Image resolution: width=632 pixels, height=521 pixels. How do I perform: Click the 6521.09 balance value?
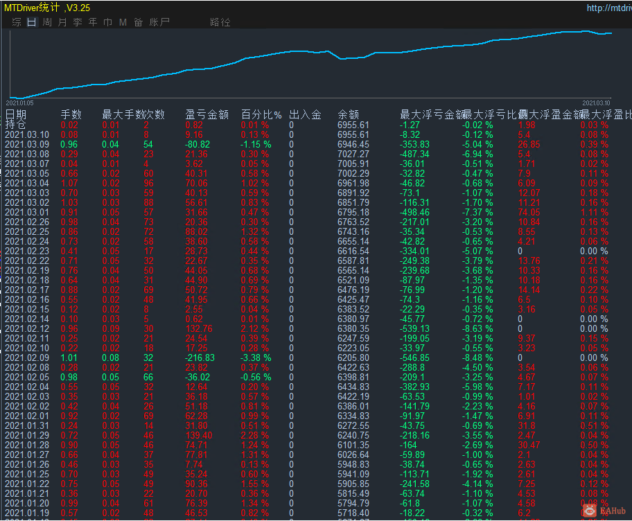pos(353,280)
